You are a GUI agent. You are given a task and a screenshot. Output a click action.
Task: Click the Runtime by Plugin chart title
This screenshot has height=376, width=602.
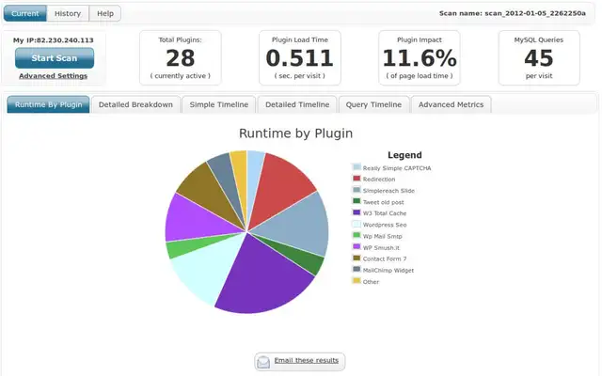click(295, 133)
